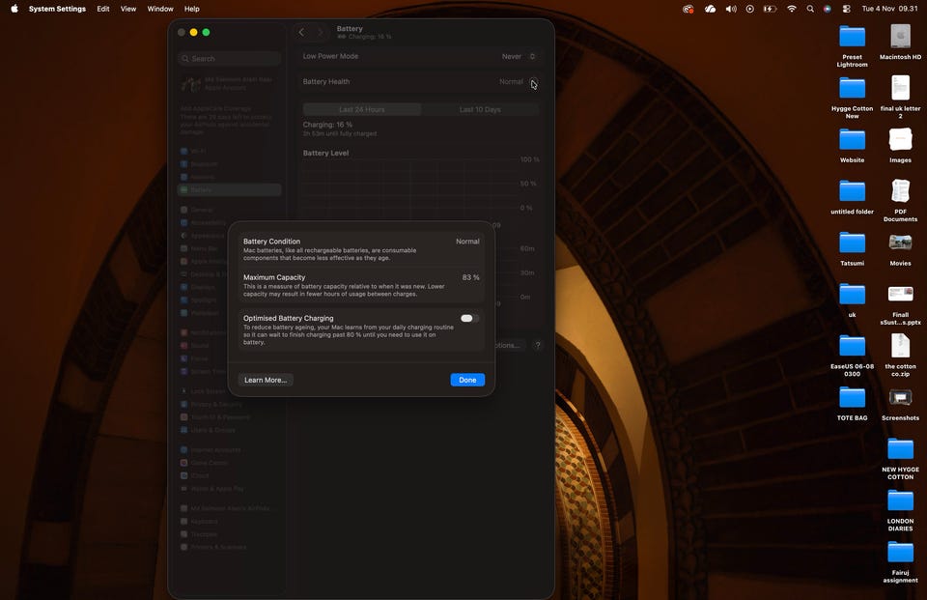927x600 pixels.
Task: Click Battery Health info icon
Action: point(533,82)
